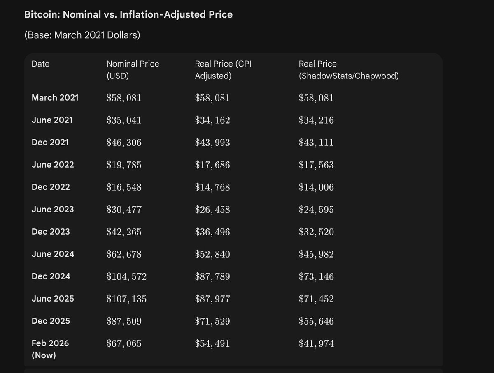
Task: Click CPI-adjusted value $54,491
Action: pos(212,343)
